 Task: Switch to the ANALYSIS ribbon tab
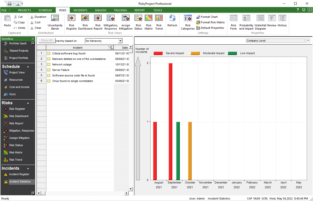(x=100, y=10)
